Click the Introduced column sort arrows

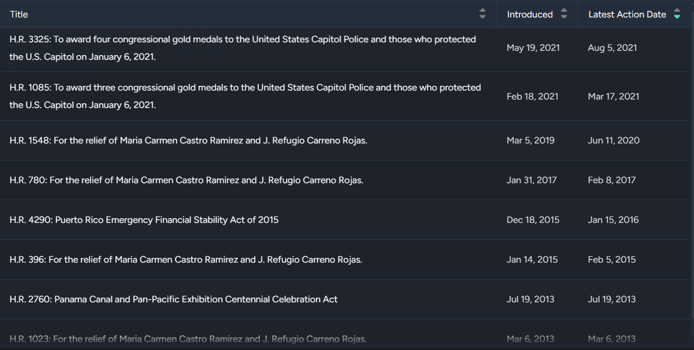tap(564, 14)
